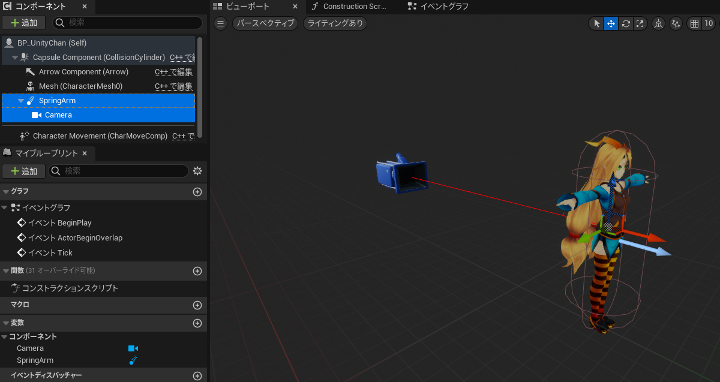
Task: Collapse the 変数 section
Action: [6, 323]
